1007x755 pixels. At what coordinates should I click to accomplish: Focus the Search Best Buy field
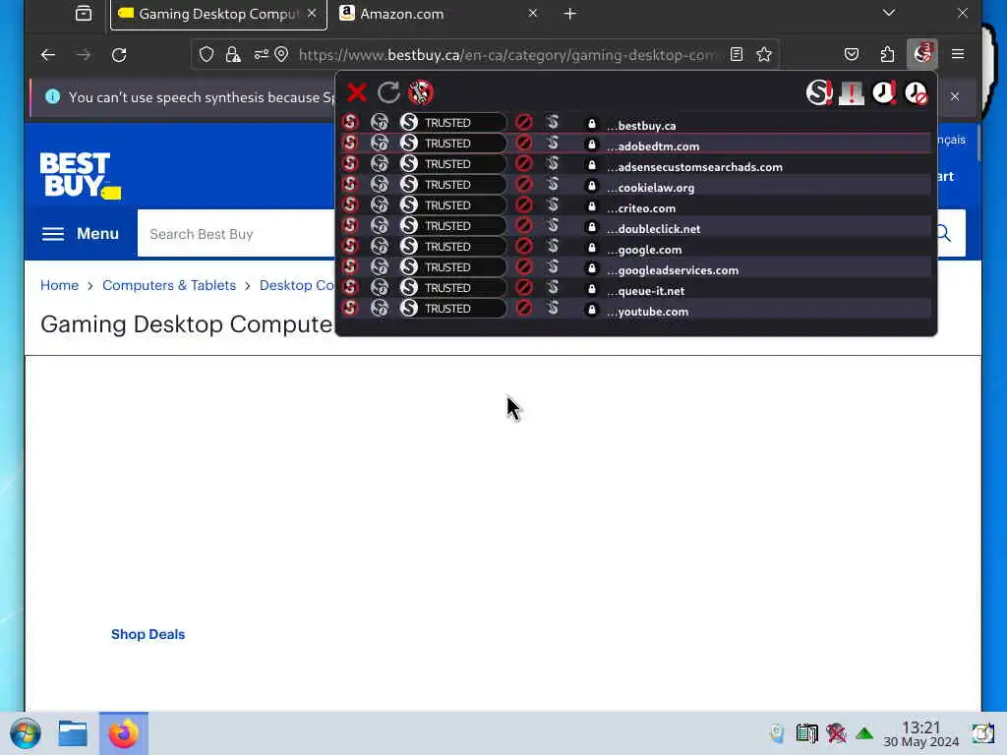(236, 234)
